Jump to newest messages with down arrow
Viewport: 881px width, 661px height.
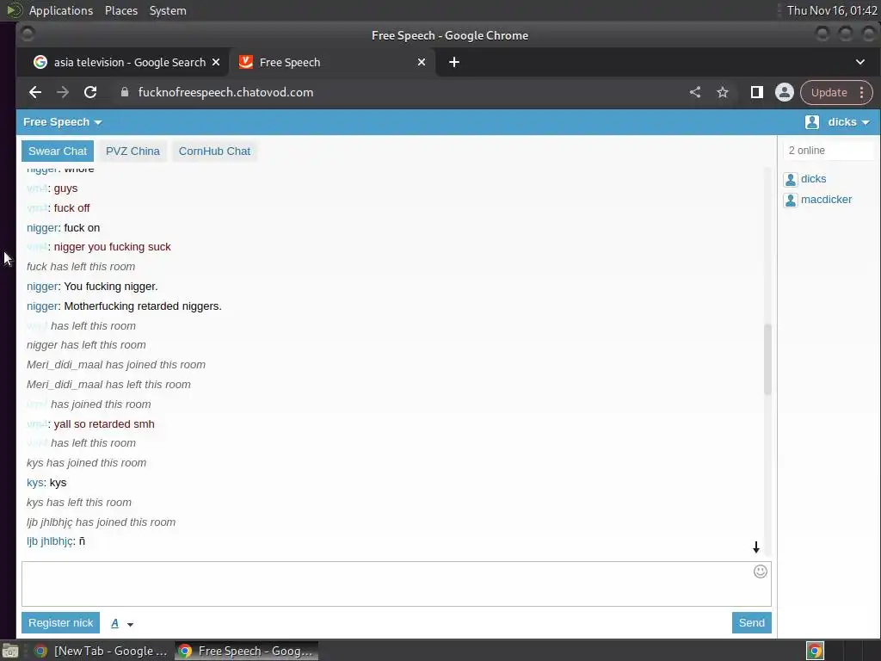[756, 547]
